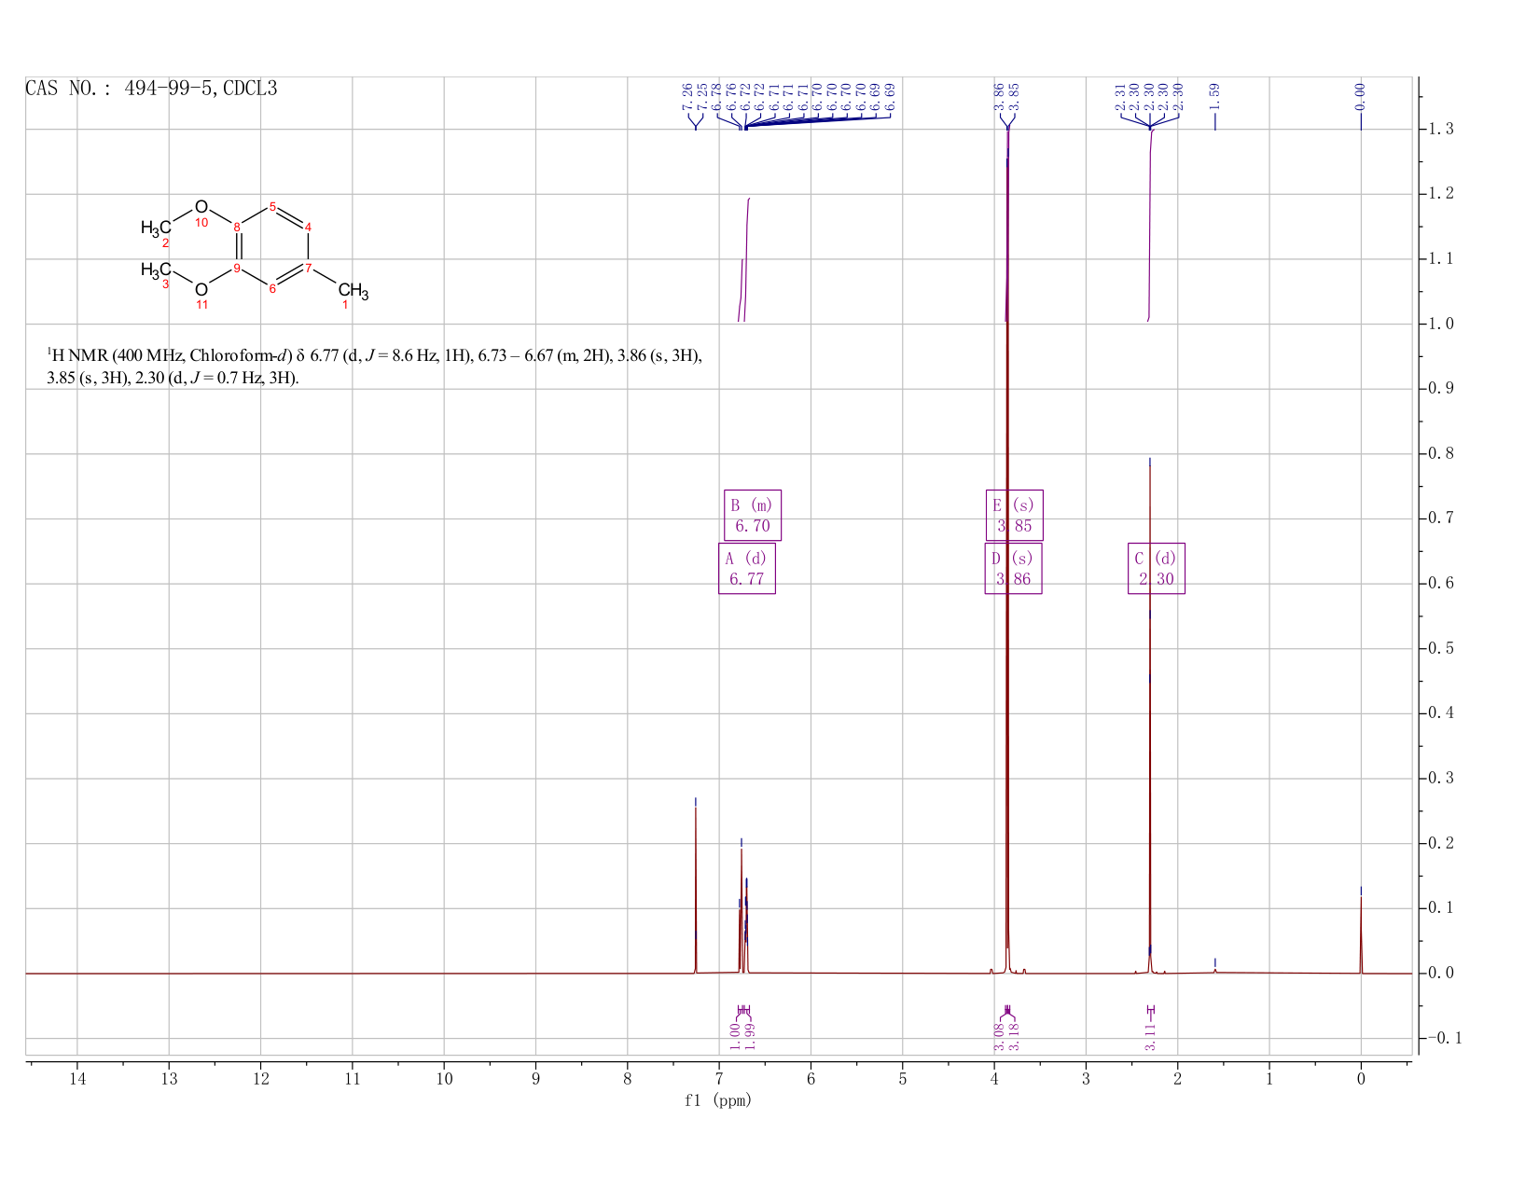The height and width of the screenshot is (1189, 1539).
Task: Select the C (d) 2.30 multiplet box
Action: 1157,569
